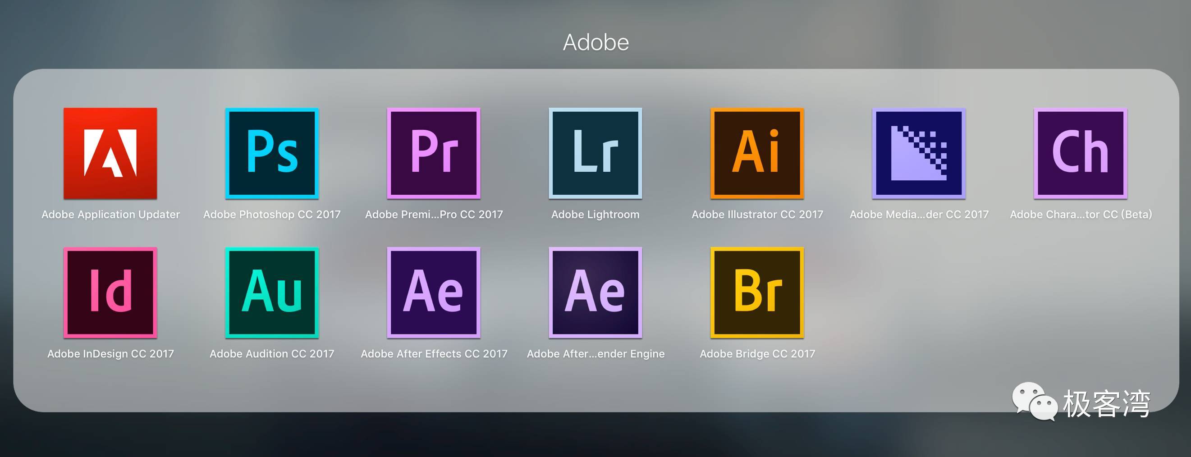Open the red Adobe Application Updater icon
The width and height of the screenshot is (1191, 457).
click(110, 153)
